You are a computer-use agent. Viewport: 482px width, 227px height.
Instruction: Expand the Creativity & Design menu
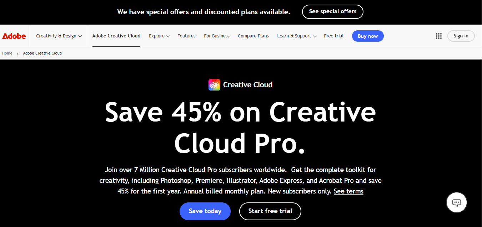click(x=59, y=36)
